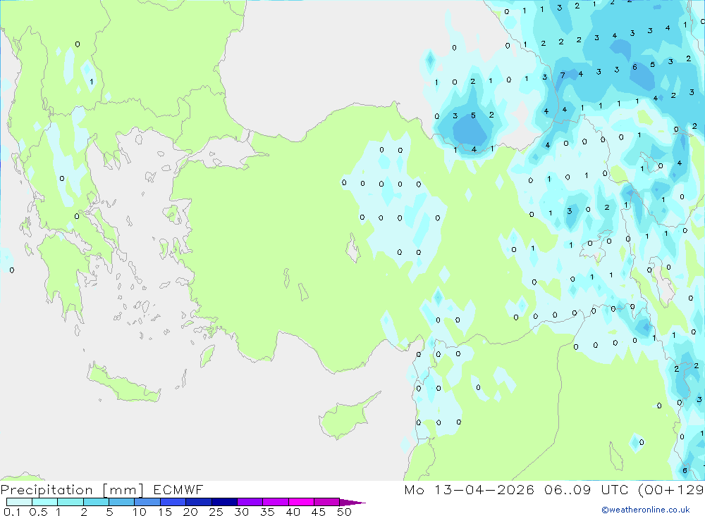This screenshot has height=516, width=705.
Task: Click the date text '13-04-2026'
Action: click(484, 489)
